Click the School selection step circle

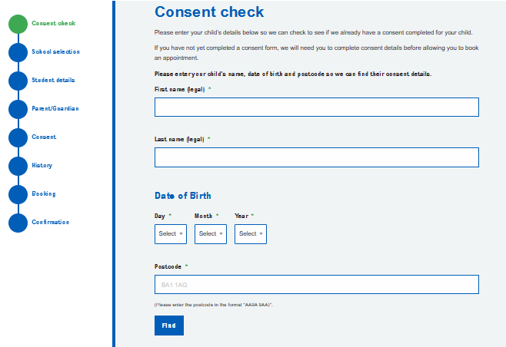tap(18, 52)
